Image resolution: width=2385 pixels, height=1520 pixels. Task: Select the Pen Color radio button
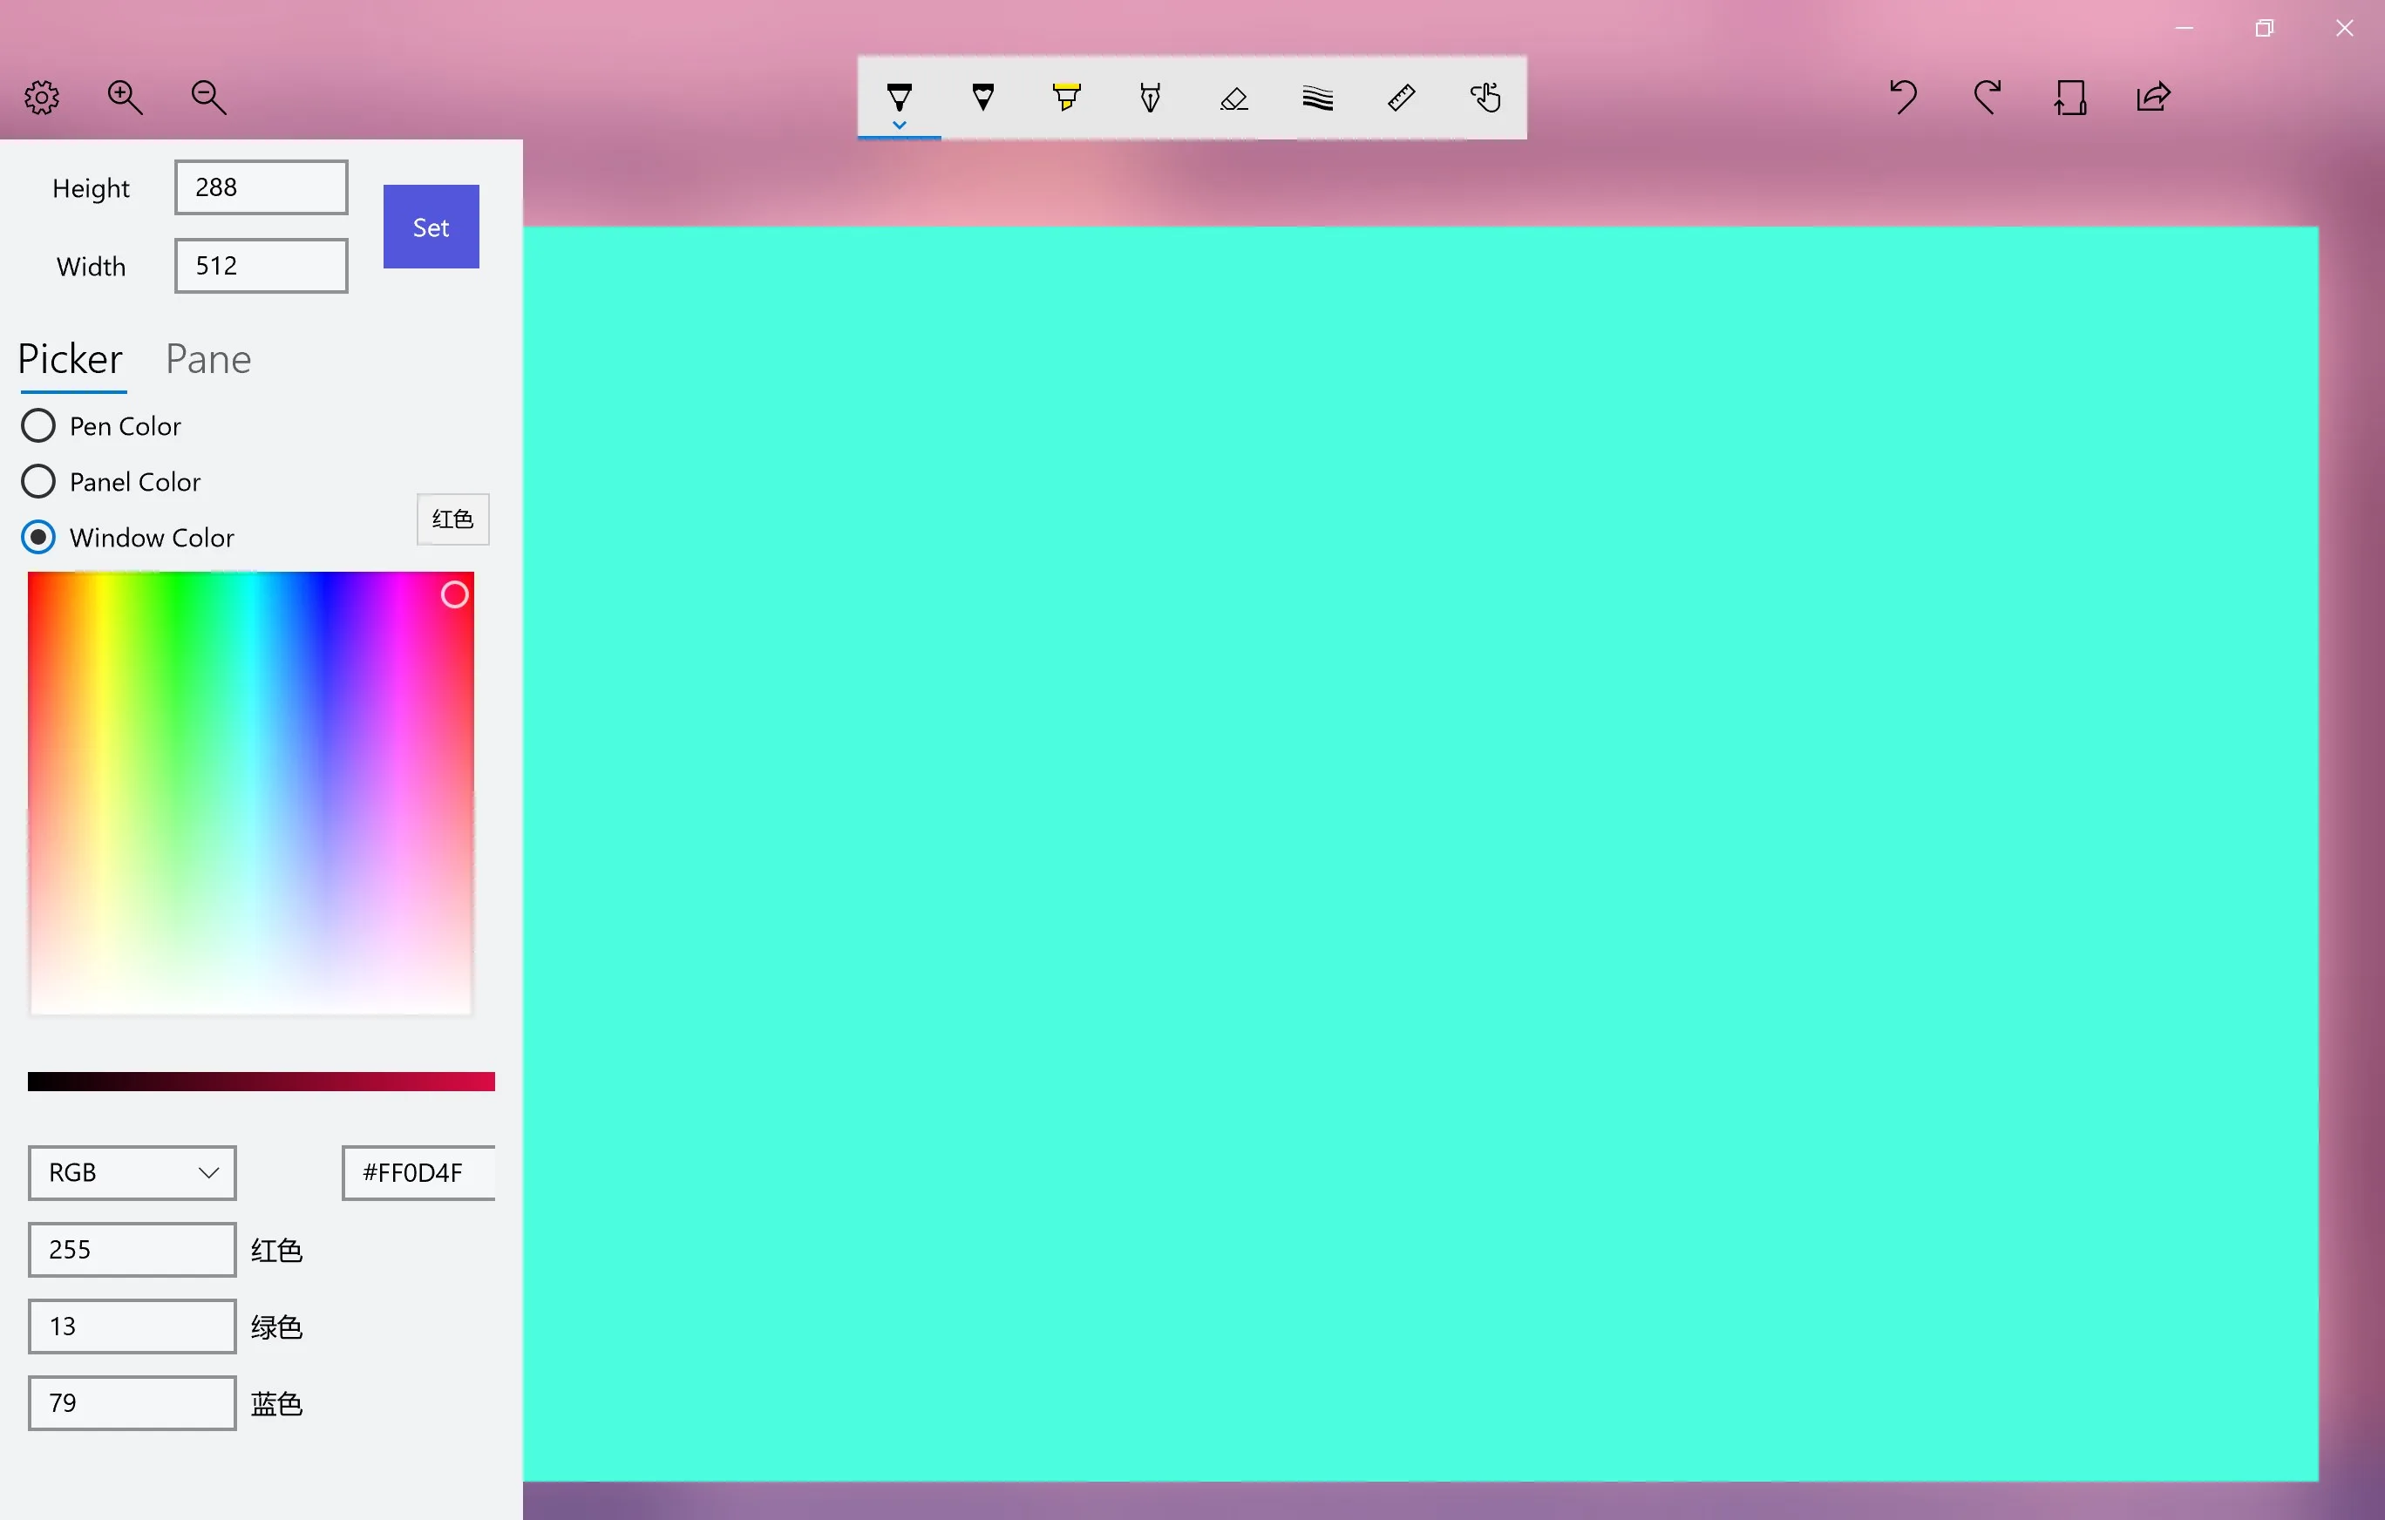37,426
